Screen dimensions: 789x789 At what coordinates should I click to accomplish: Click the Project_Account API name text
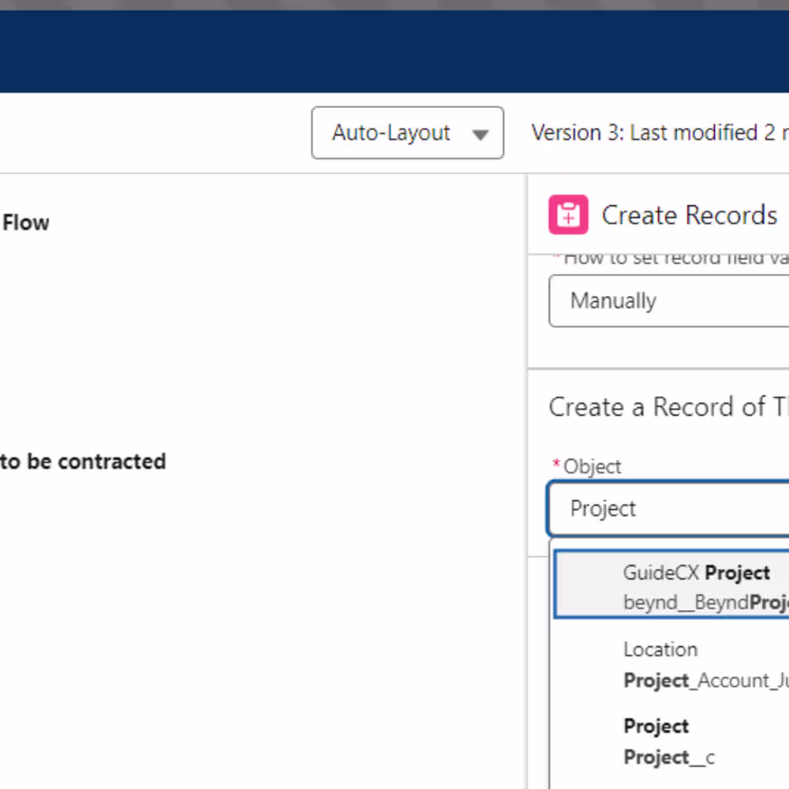(x=705, y=680)
